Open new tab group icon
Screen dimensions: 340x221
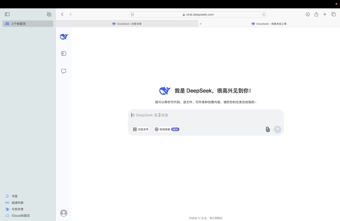pyautogui.click(x=49, y=14)
